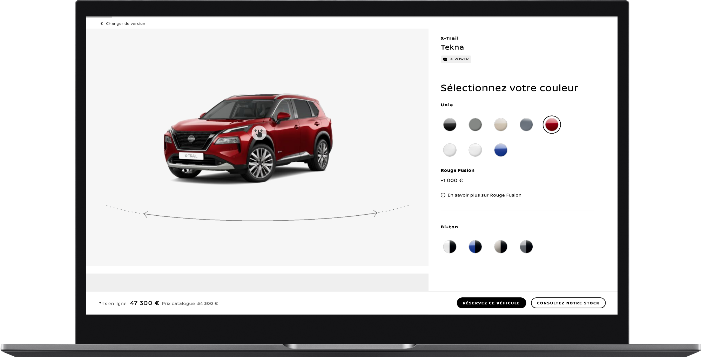701x357 pixels.
Task: Click the info icon beside En savoir plus
Action: pyautogui.click(x=443, y=195)
